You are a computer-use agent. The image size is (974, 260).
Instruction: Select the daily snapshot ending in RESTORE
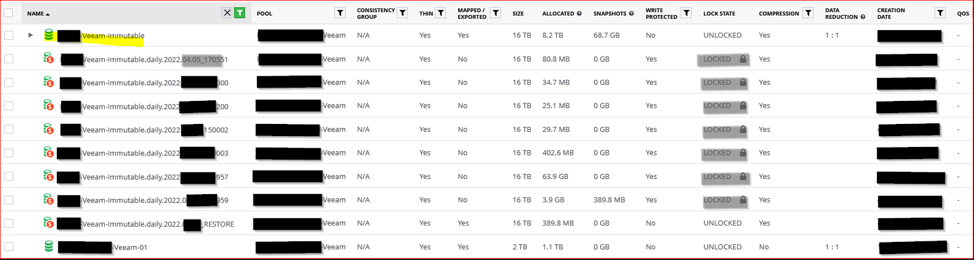tap(145, 224)
